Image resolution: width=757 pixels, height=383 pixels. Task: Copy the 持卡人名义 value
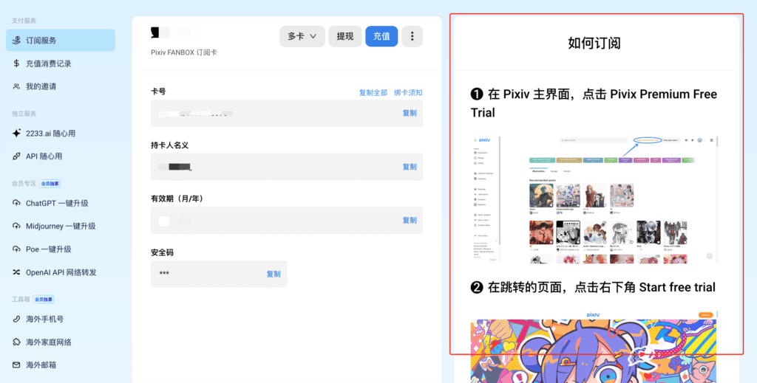click(410, 167)
